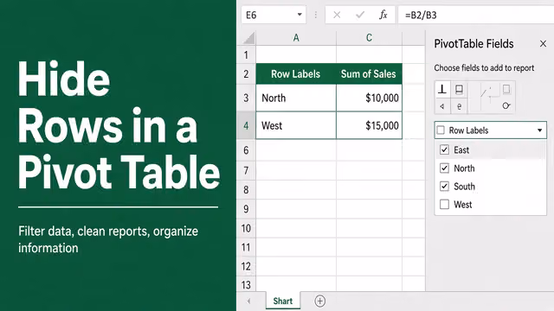Enable the West checkbox

pos(444,204)
